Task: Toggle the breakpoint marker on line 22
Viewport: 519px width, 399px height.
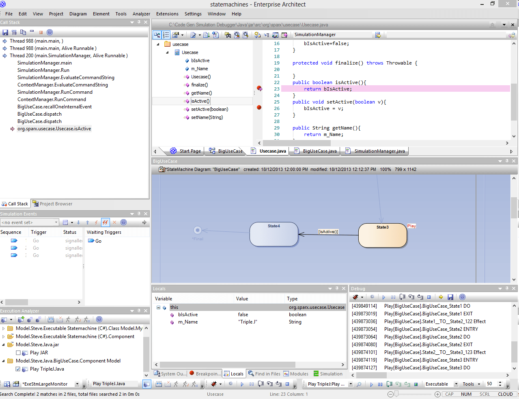Action: [x=258, y=82]
